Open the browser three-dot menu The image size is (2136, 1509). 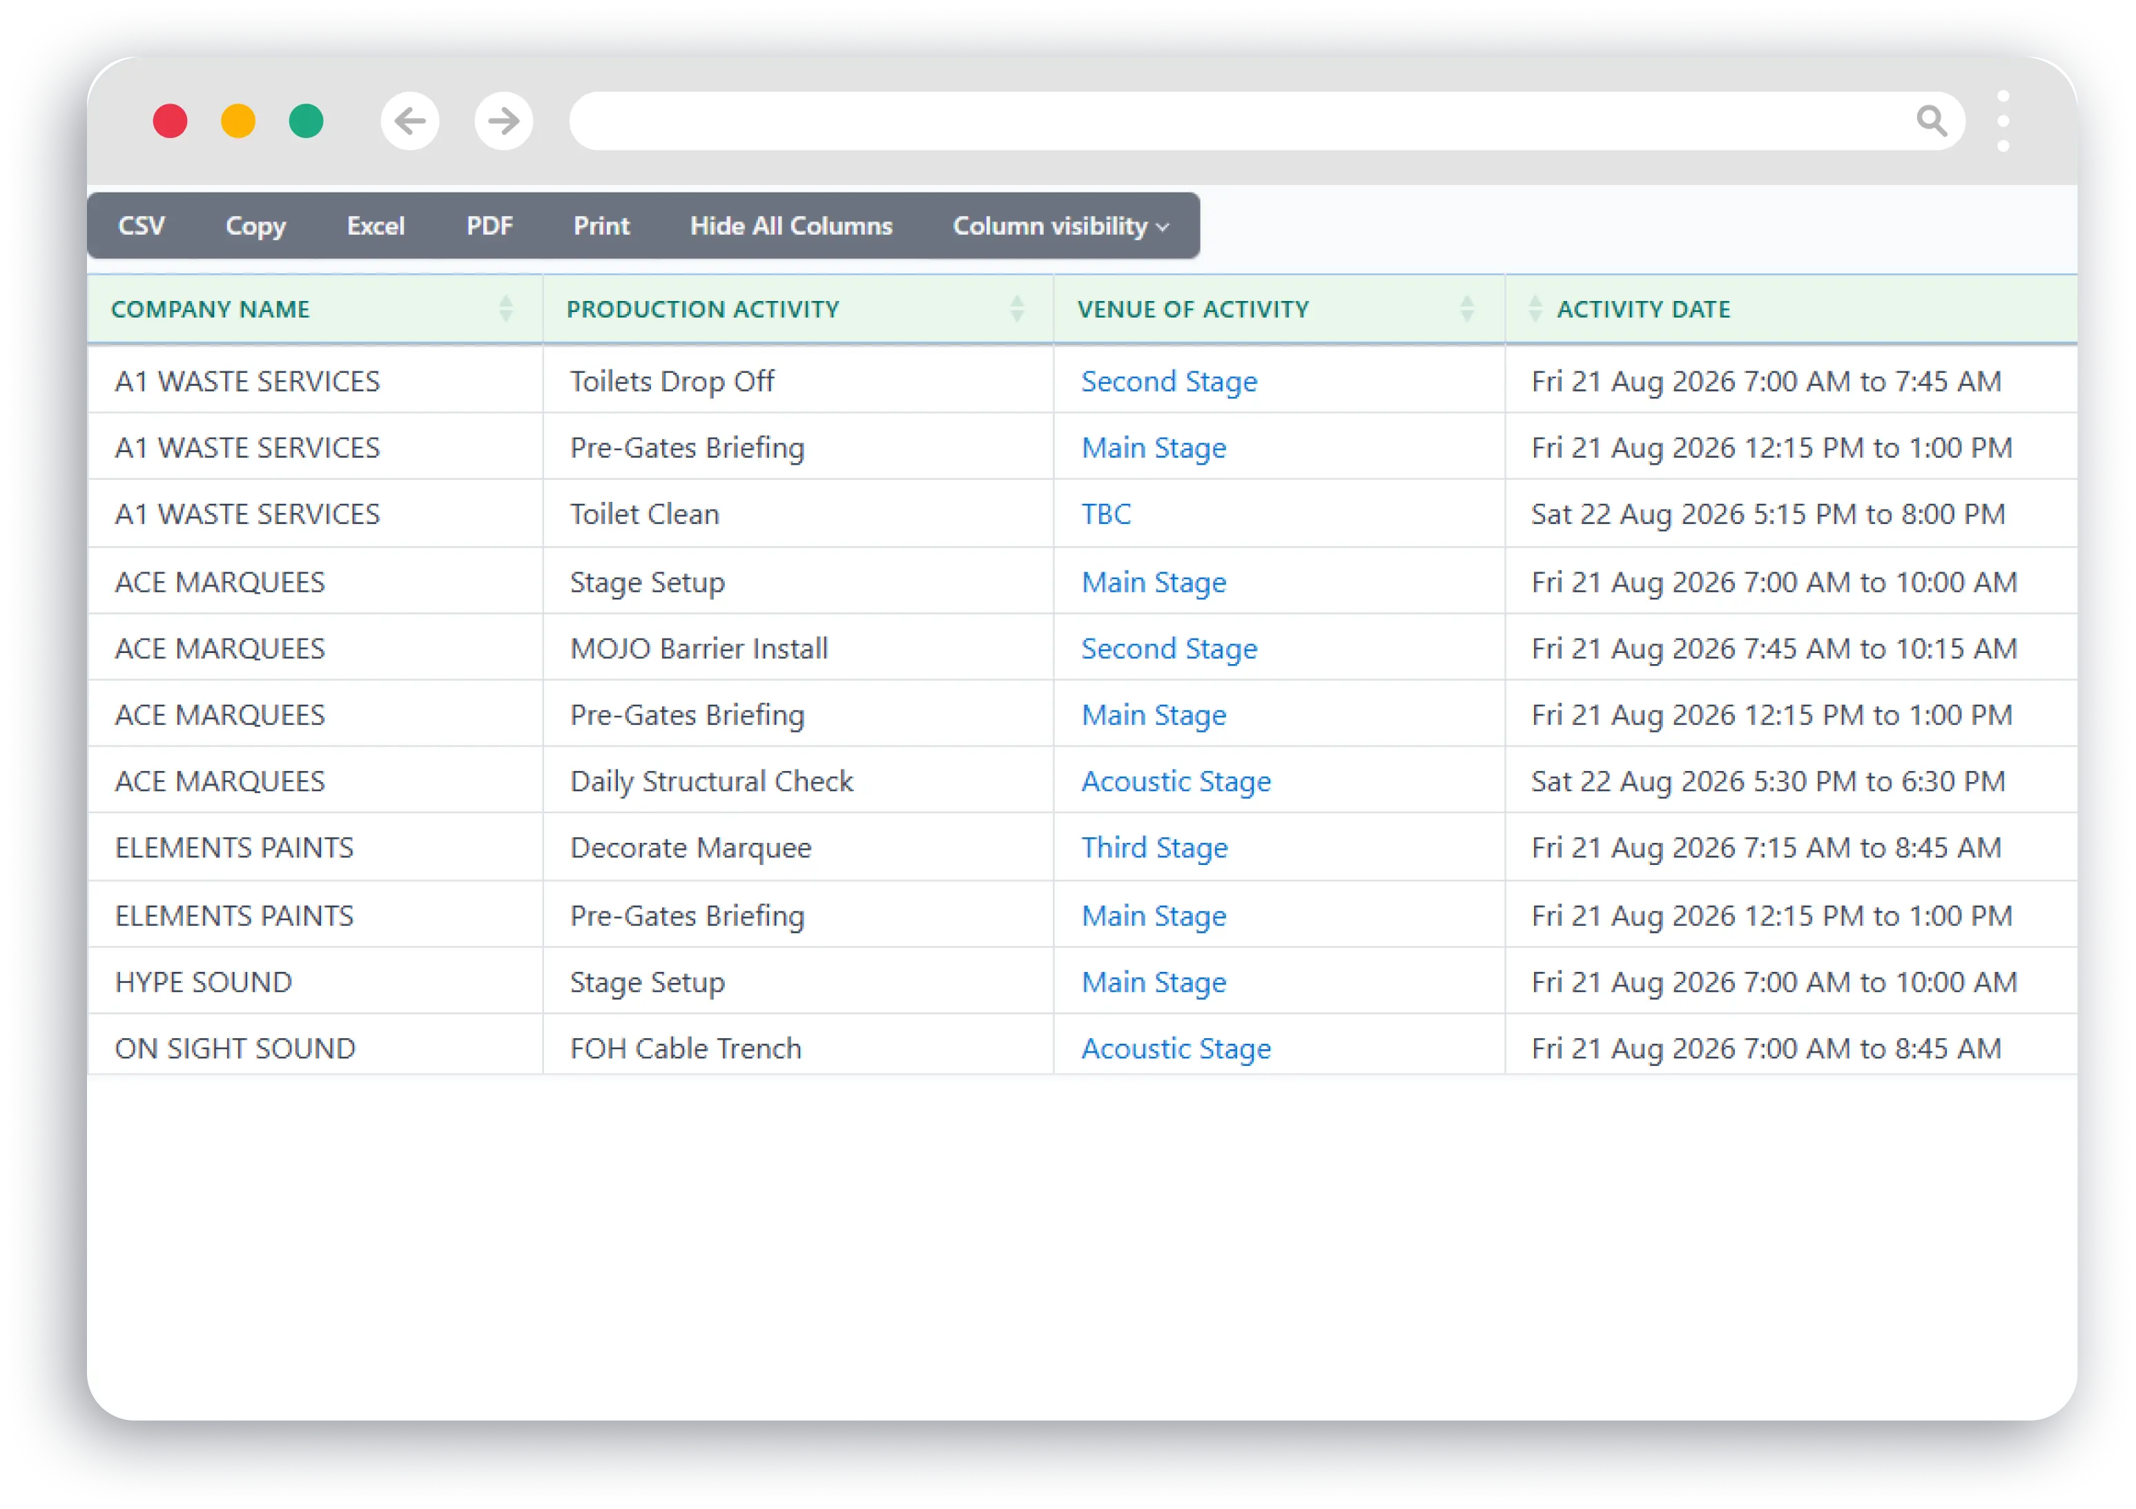(x=2002, y=121)
